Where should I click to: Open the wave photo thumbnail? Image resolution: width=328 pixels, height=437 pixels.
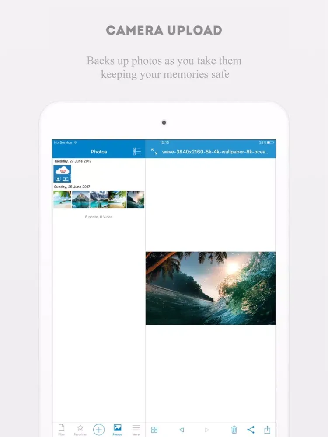click(136, 199)
